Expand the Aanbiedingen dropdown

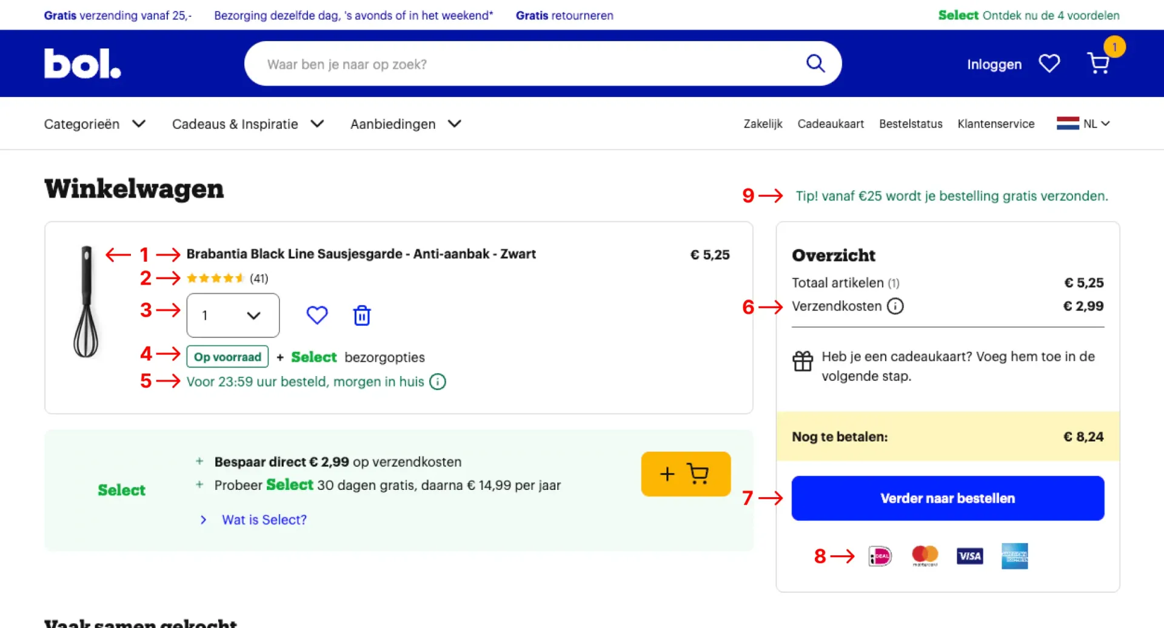point(406,124)
